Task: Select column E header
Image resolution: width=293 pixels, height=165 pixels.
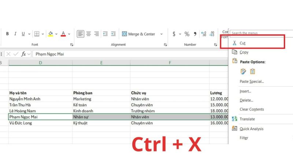Action: tap(101, 63)
